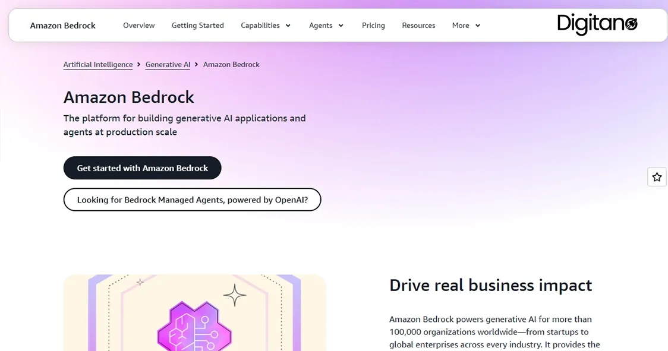Image resolution: width=668 pixels, height=351 pixels.
Task: Click the 'Amazon Bedrock' breadcrumb text
Action: [231, 64]
